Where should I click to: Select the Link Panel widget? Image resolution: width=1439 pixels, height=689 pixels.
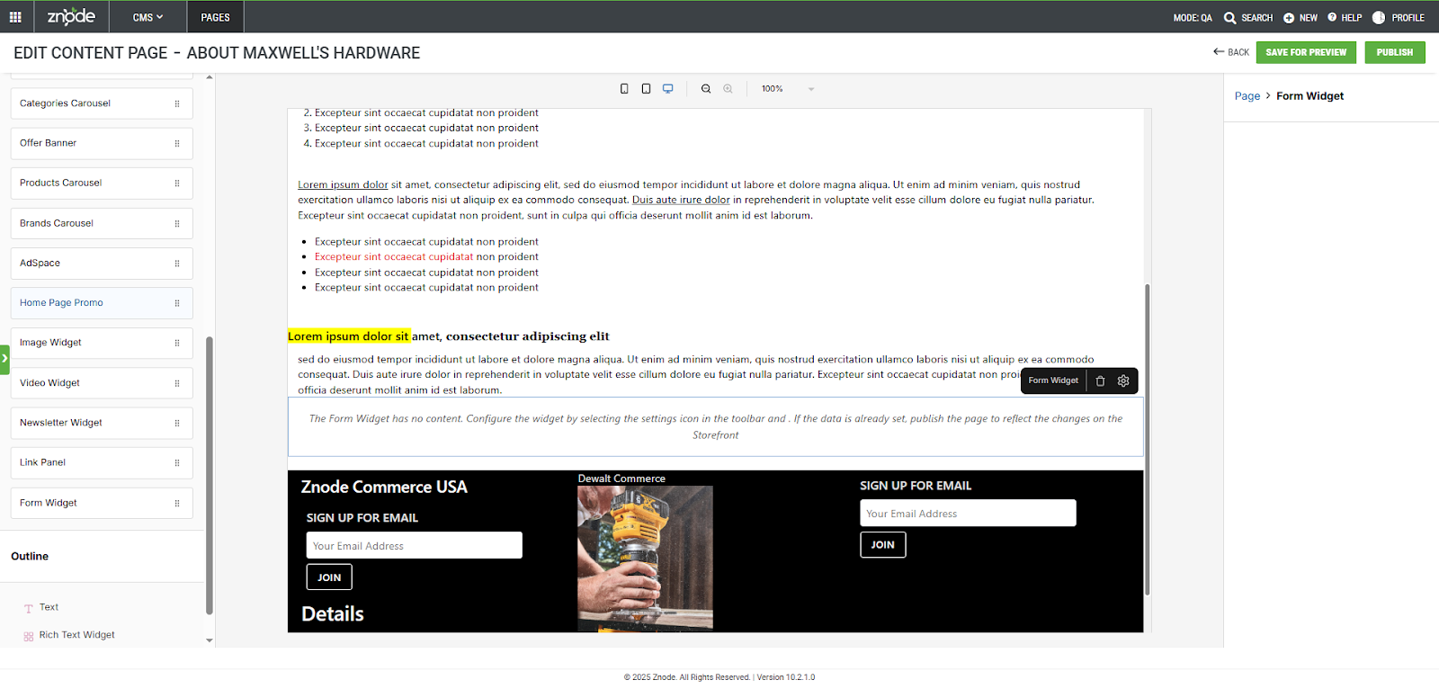pyautogui.click(x=102, y=462)
